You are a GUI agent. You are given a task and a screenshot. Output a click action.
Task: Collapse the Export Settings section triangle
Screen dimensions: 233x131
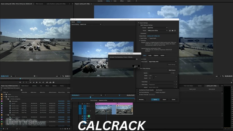coord(139,23)
